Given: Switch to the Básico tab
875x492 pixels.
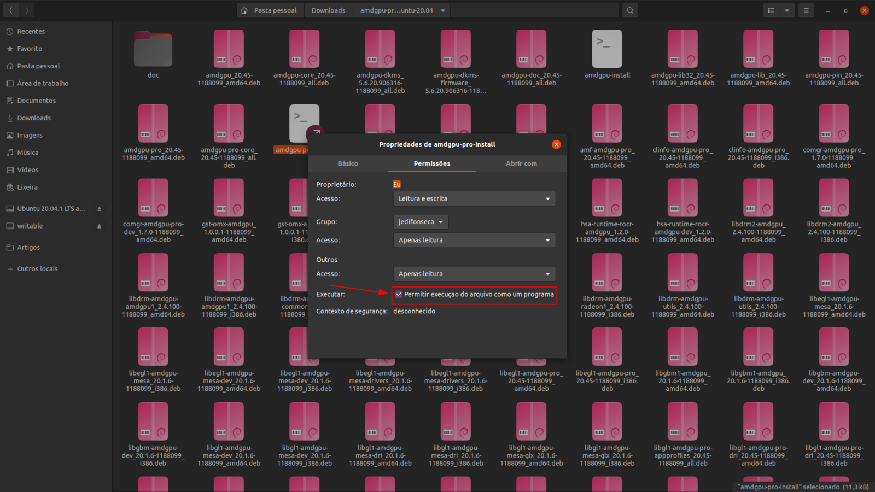Looking at the screenshot, I should [348, 163].
